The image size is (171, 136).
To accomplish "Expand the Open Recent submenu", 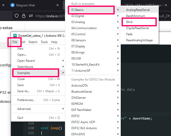I will (x=38, y=61).
